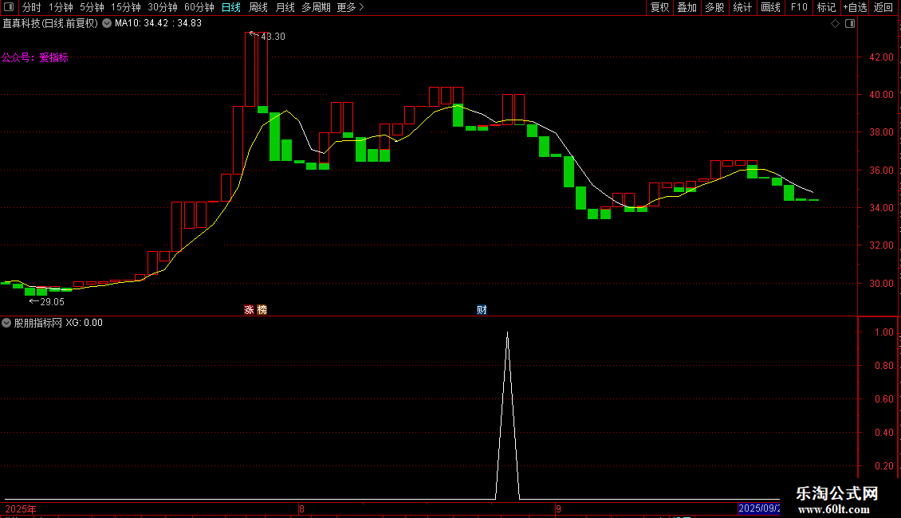
Task: Activate the 画线 drawing tool
Action: pos(770,7)
